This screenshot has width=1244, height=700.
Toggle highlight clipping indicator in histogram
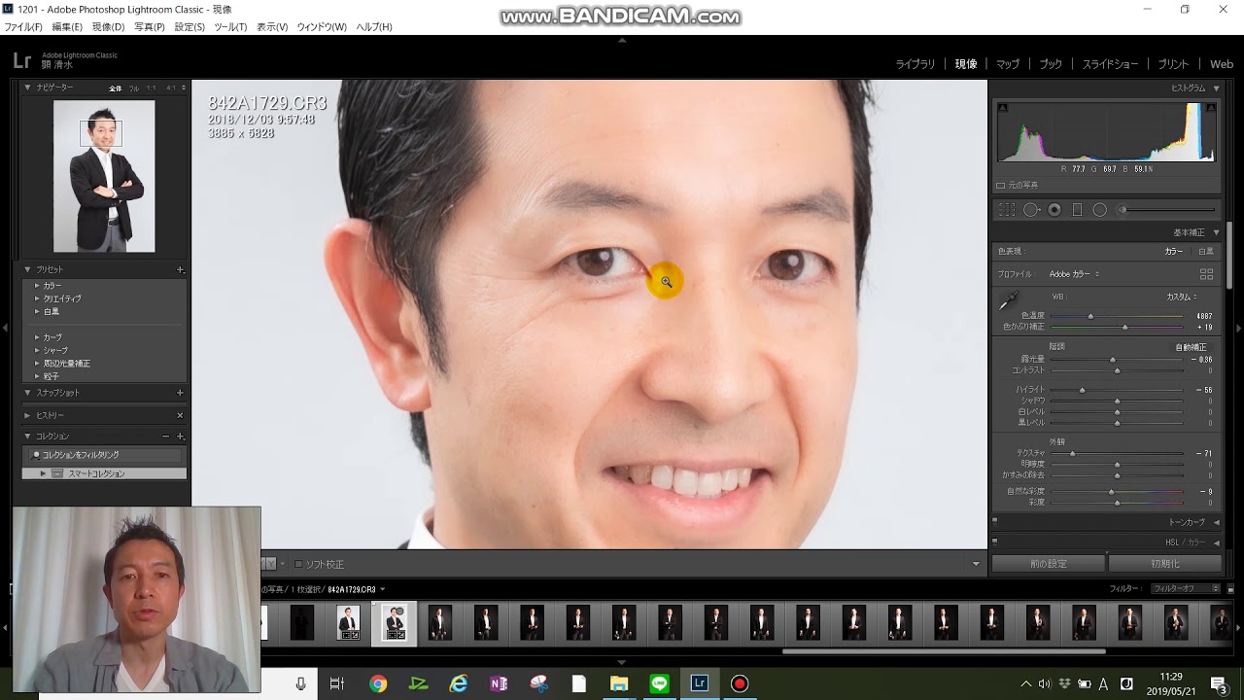pyautogui.click(x=1211, y=108)
